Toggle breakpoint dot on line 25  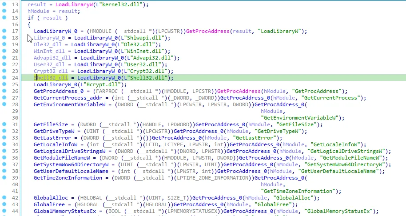(x=4, y=84)
